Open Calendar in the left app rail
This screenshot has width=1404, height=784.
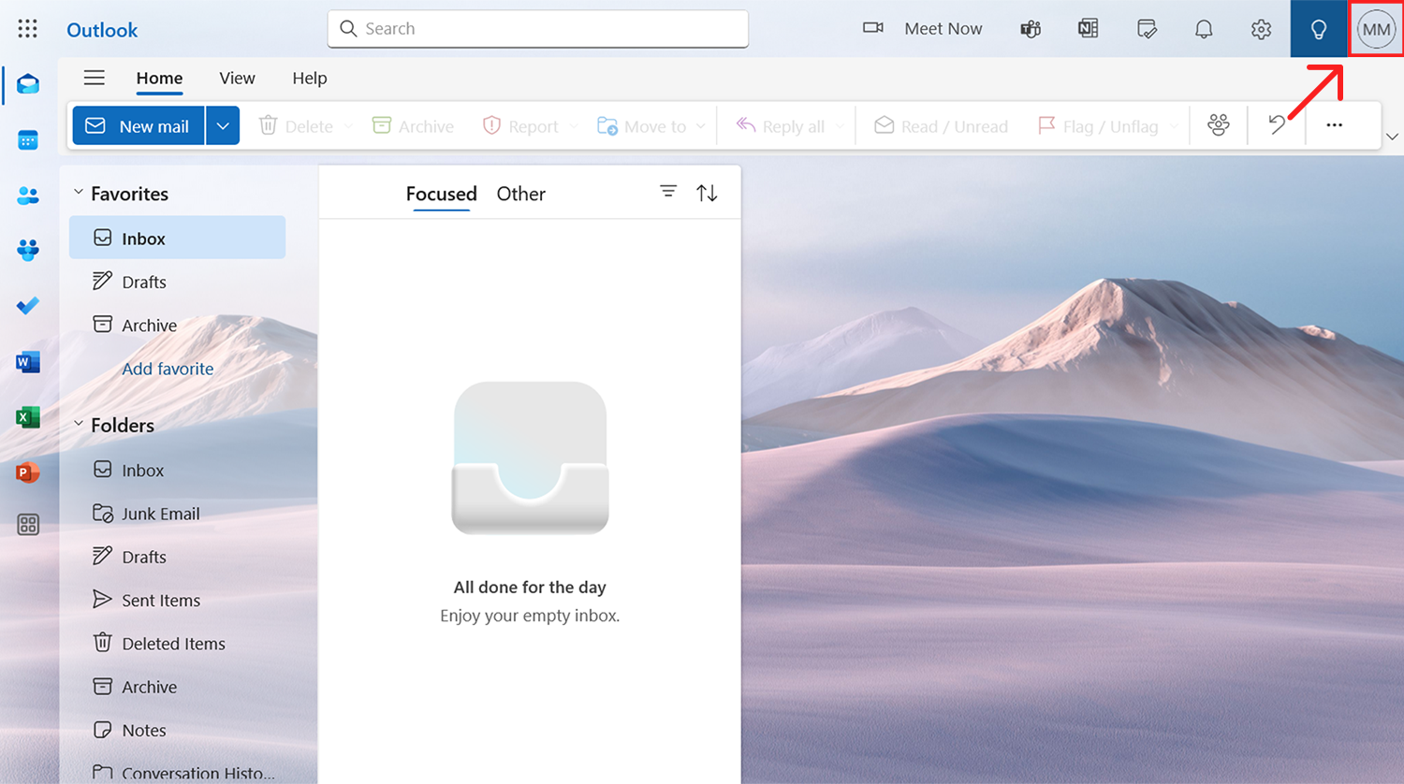(28, 140)
